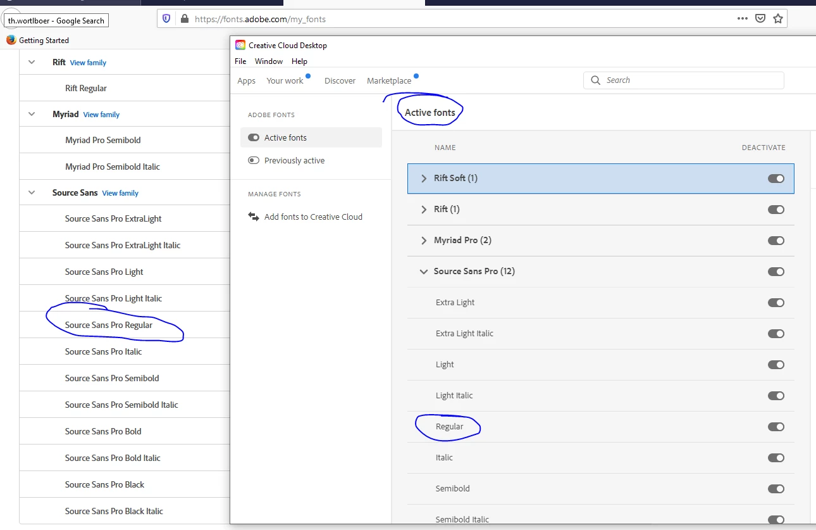Collapse Rift group on Adobe Fonts webpage

(x=32, y=62)
